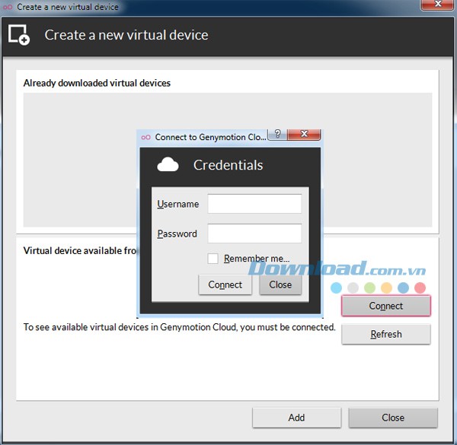Click the new virtual device header icon

[19, 35]
